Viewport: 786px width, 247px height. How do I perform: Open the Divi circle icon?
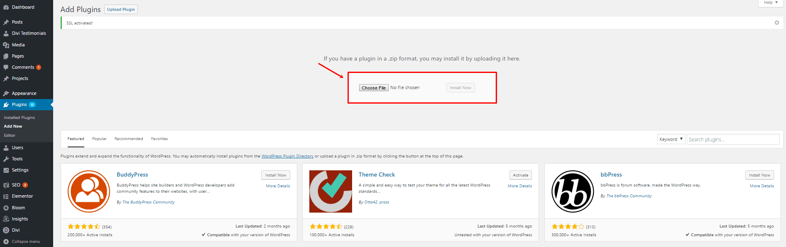[x=6, y=230]
